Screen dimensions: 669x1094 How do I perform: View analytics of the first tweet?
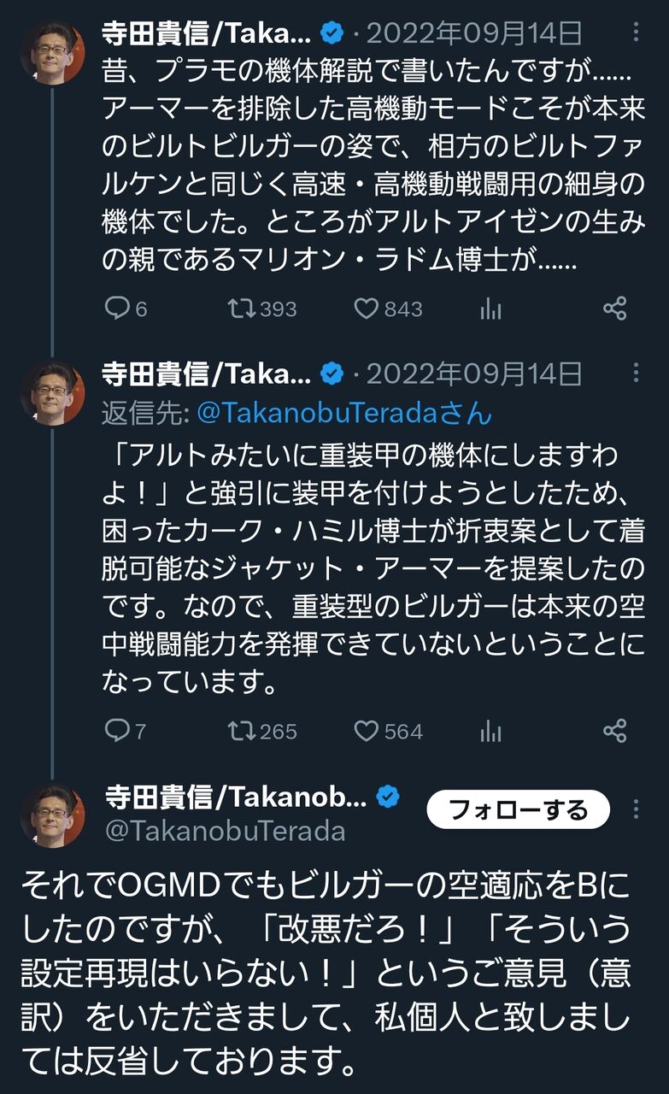pos(491,309)
